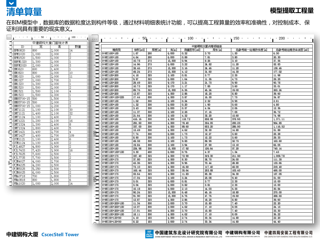Select the 清单算量 slide title

tap(24, 12)
